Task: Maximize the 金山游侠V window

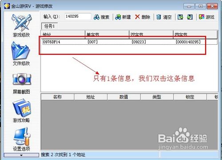Action: tap(200, 6)
